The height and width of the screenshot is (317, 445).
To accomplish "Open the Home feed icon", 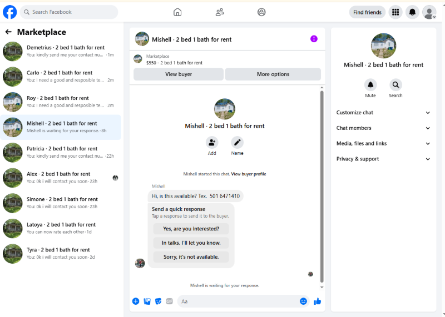I will pos(177,12).
